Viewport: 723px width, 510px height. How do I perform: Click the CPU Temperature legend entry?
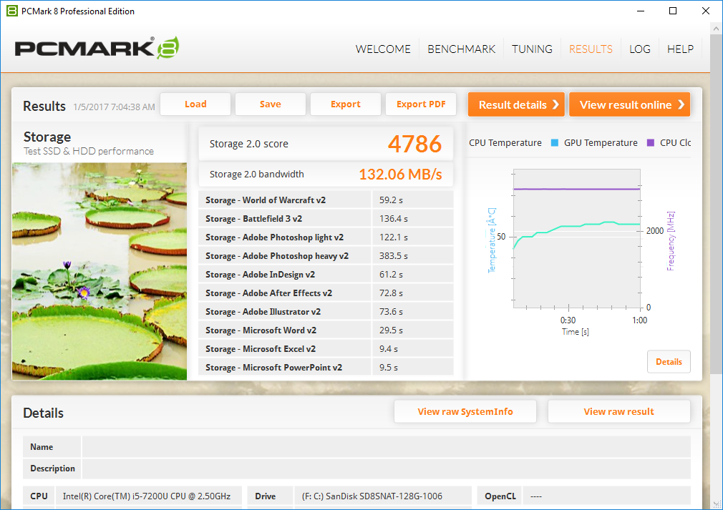(505, 143)
